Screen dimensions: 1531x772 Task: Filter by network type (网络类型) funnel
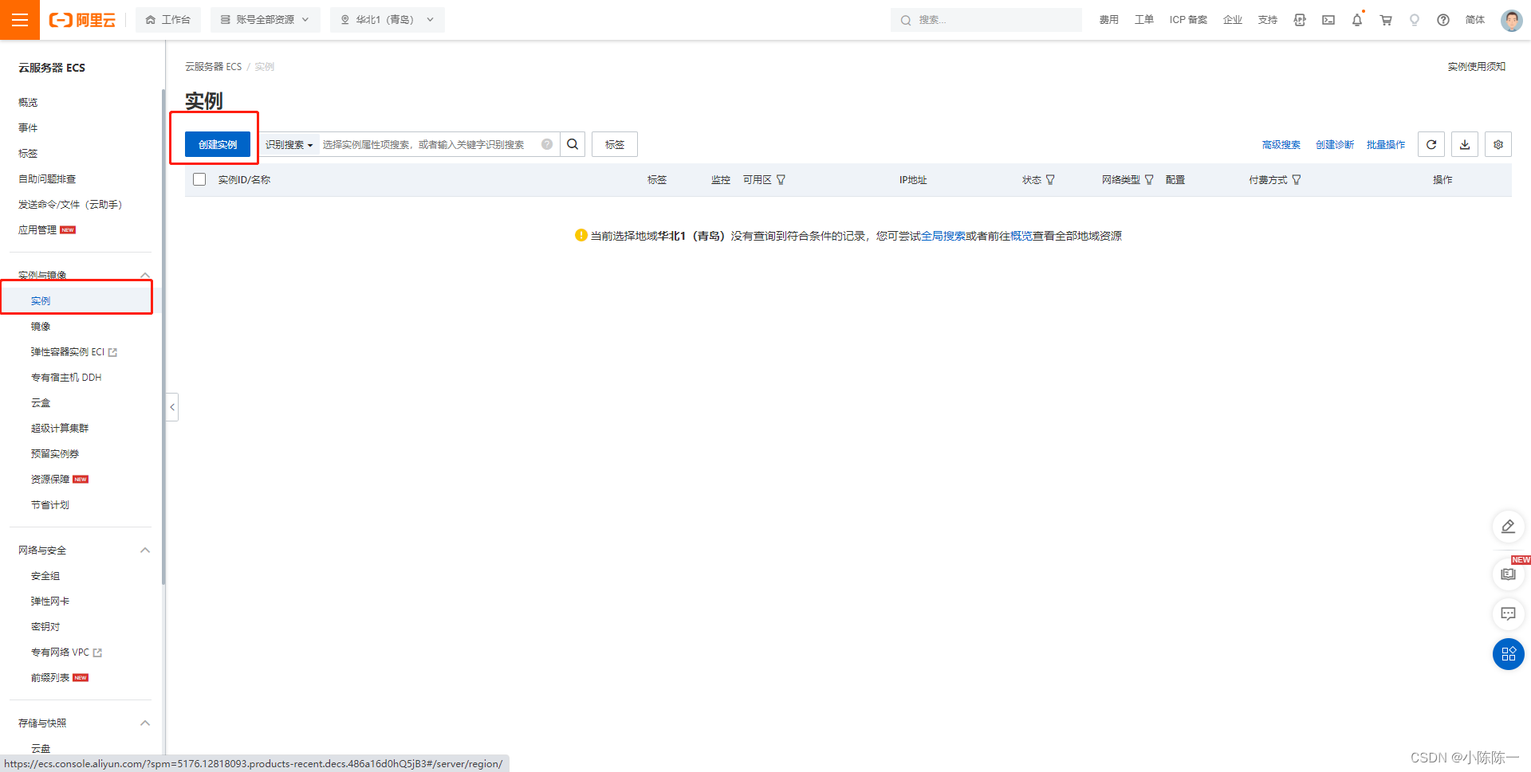pos(1149,180)
